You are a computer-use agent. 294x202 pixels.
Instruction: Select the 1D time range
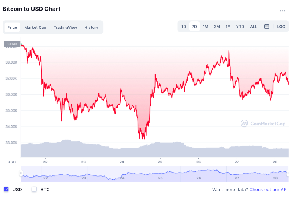coord(184,27)
